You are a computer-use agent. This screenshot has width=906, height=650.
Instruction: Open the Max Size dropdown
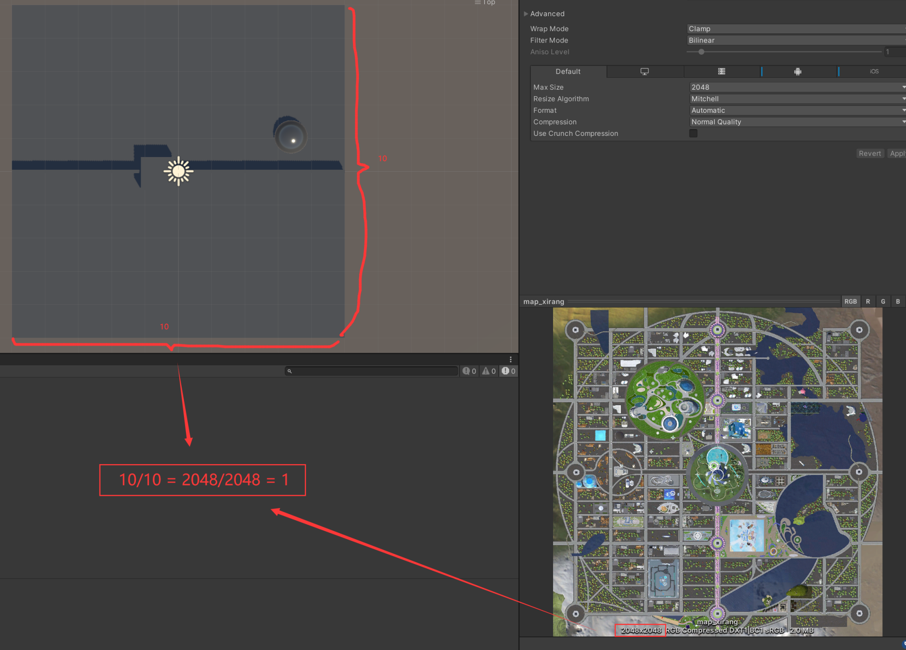797,87
